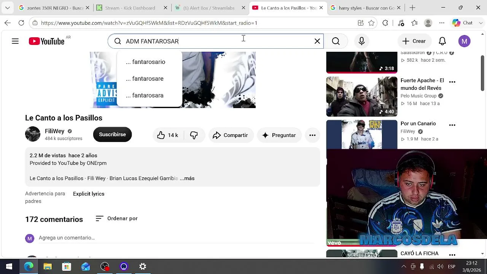This screenshot has height=274, width=487.
Task: Click the page vertical scrollbar thumb
Action: tap(482, 73)
